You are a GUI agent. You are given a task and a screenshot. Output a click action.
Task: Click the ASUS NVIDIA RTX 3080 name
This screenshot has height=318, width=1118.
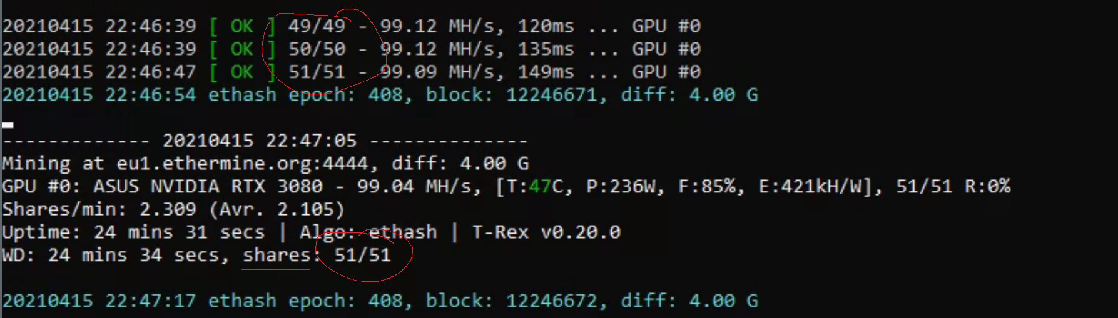[x=208, y=187]
